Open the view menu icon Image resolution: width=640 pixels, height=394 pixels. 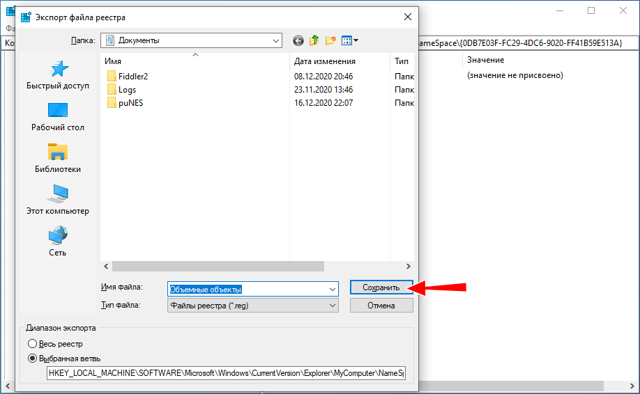click(346, 40)
